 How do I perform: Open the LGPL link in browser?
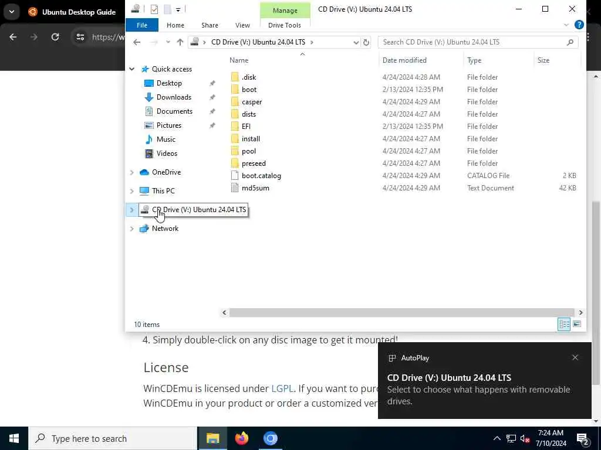(282, 388)
